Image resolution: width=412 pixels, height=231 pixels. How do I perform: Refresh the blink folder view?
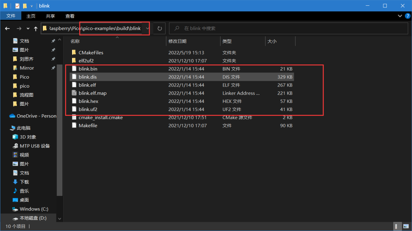159,29
